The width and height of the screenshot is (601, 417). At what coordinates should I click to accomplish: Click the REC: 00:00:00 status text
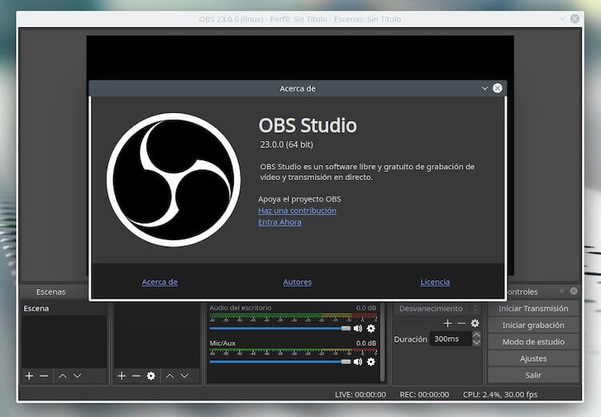click(424, 395)
